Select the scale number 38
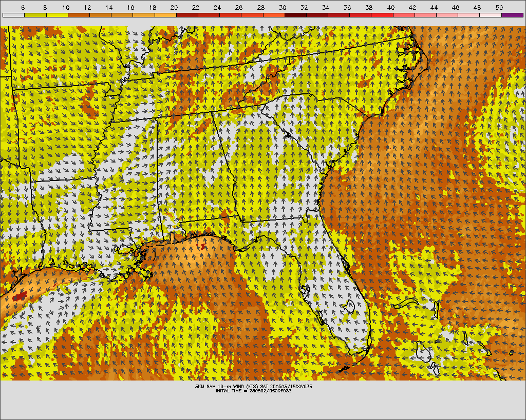The image size is (526, 420). (x=369, y=7)
